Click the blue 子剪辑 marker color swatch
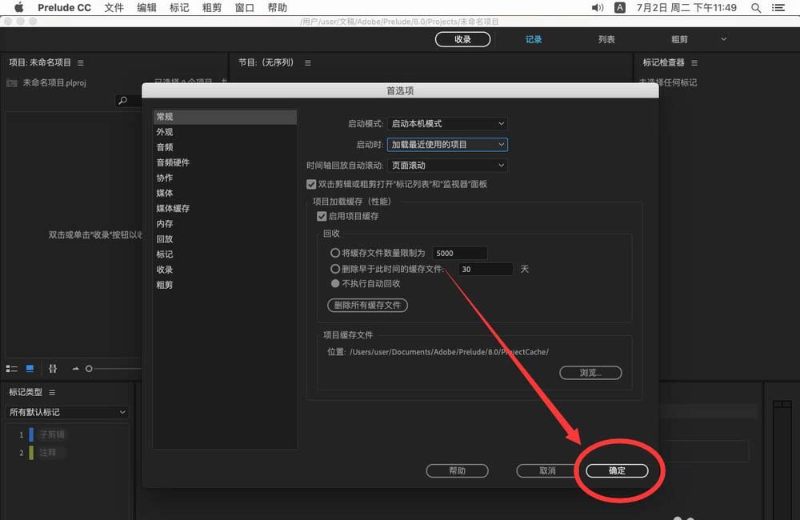 30,434
